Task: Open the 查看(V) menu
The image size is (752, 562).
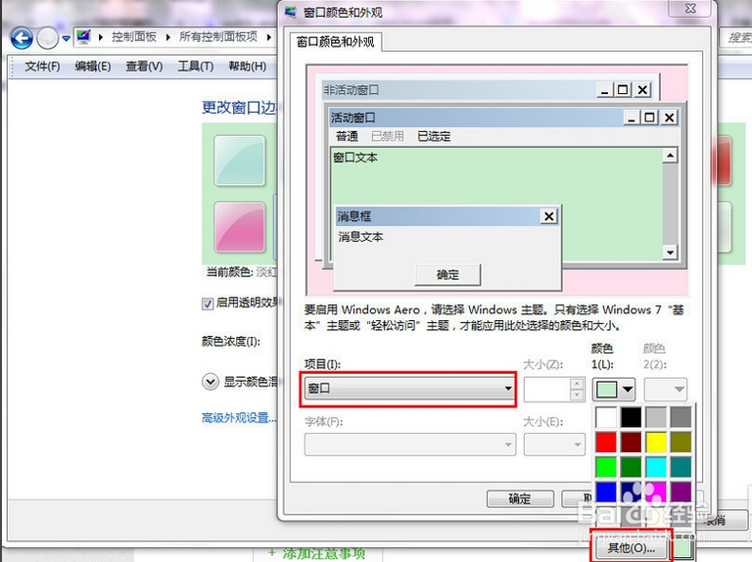Action: (144, 67)
